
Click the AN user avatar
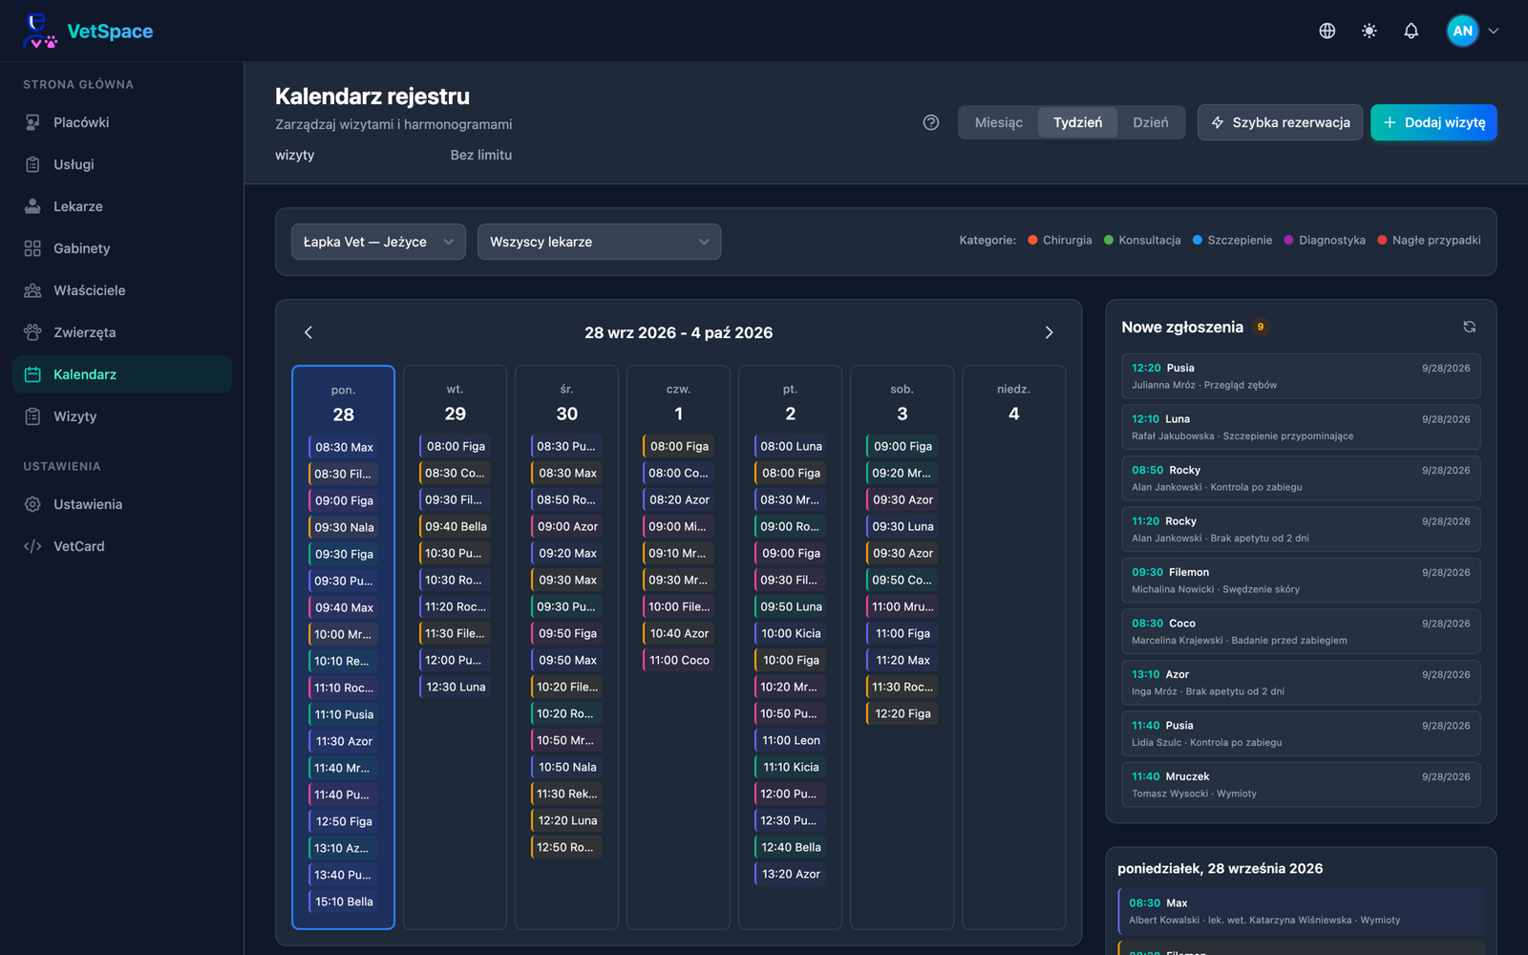1462,31
